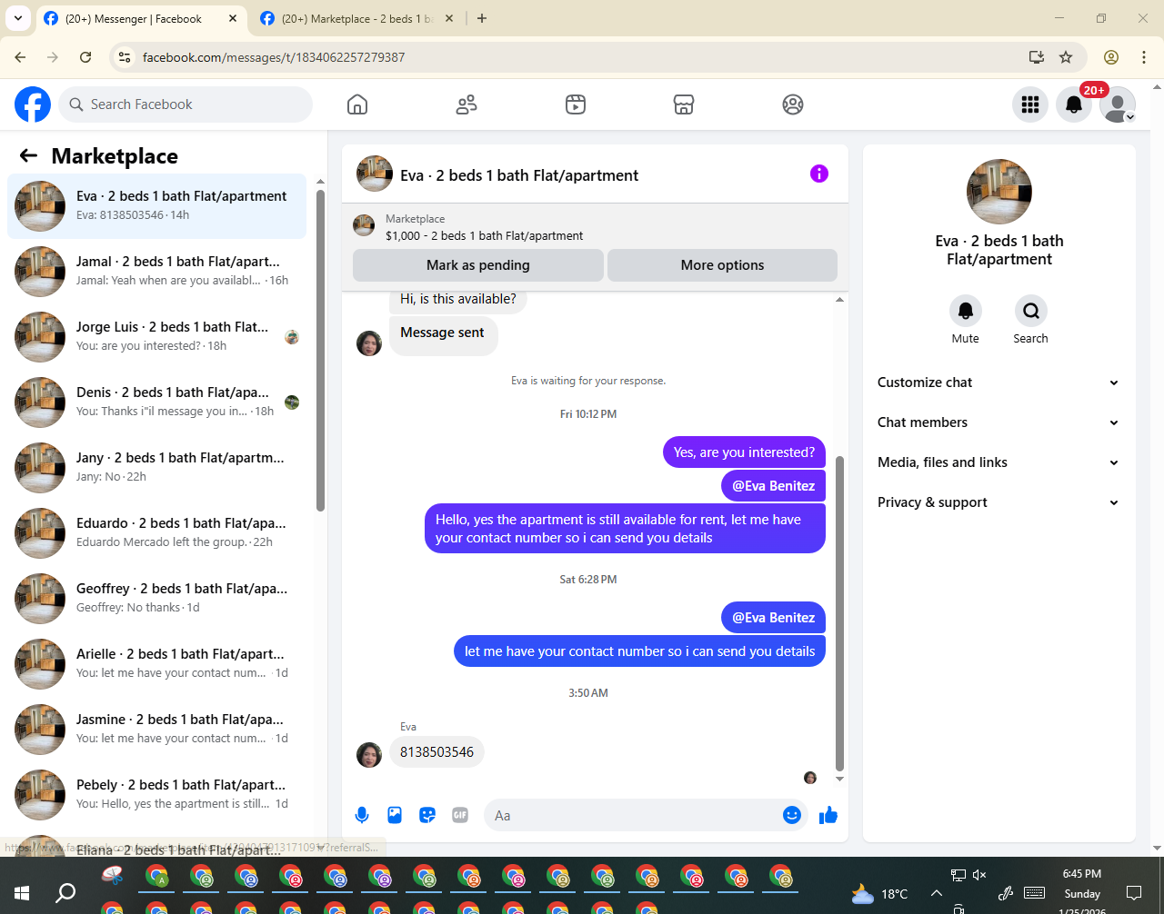Viewport: 1164px width, 914px height.
Task: Open the taskbar weather widget
Action: [879, 893]
